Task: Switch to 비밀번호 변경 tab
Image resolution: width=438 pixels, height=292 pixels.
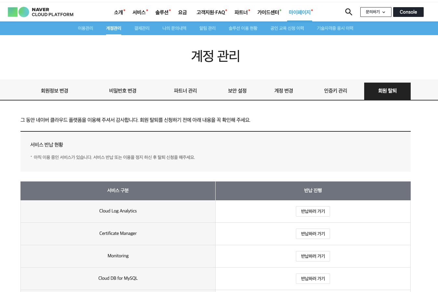Action: pyautogui.click(x=123, y=91)
